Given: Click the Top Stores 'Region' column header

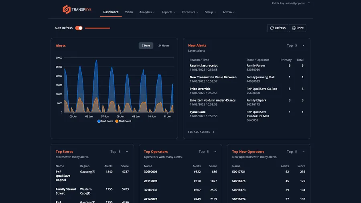Looking at the screenshot, I should pyautogui.click(x=85, y=166).
